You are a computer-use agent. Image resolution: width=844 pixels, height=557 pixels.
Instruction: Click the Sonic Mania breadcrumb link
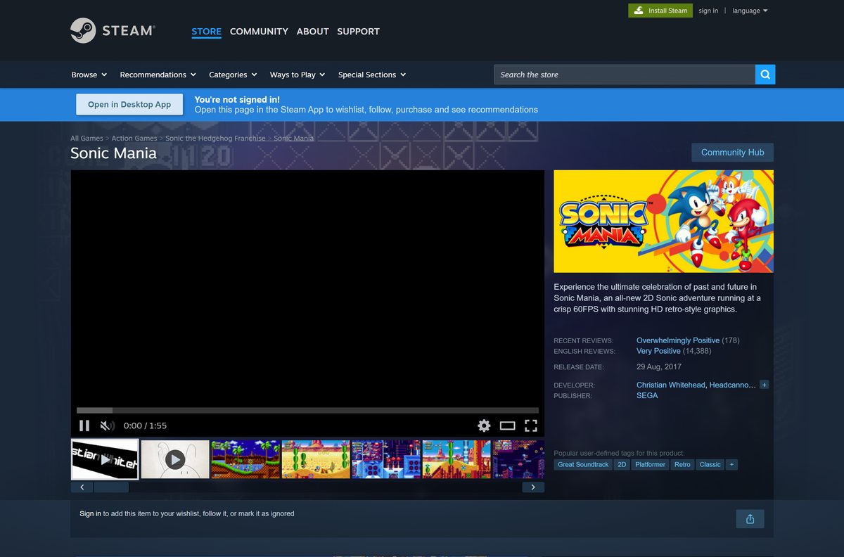(293, 139)
